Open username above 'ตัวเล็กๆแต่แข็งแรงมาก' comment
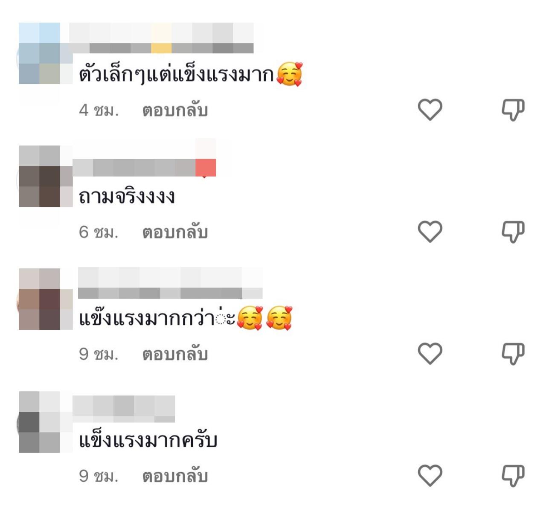This screenshot has height=506, width=546. (161, 38)
